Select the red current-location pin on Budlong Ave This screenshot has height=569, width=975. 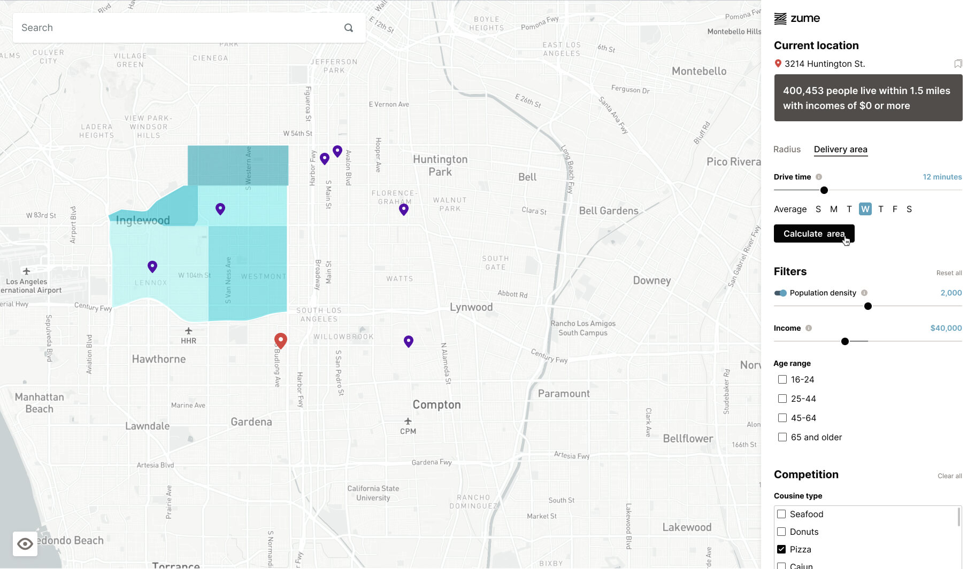coord(281,340)
